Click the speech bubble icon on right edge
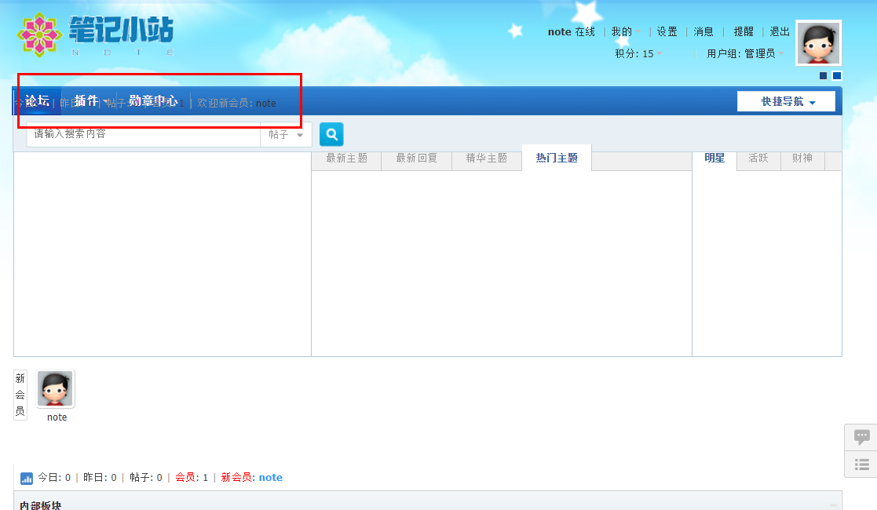The height and width of the screenshot is (510, 877). point(861,437)
